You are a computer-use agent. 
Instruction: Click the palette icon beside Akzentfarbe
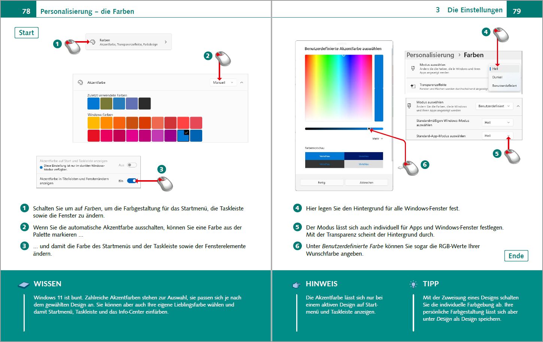tap(80, 82)
